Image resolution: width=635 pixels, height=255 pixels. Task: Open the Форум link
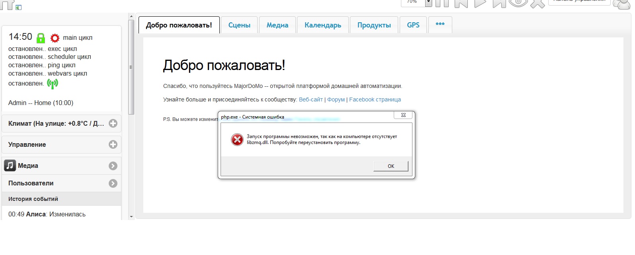(x=336, y=99)
